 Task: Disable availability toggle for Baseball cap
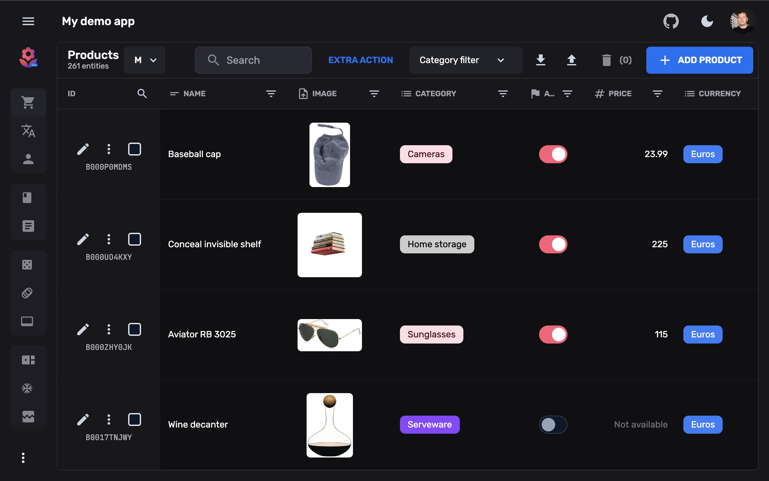click(x=553, y=154)
